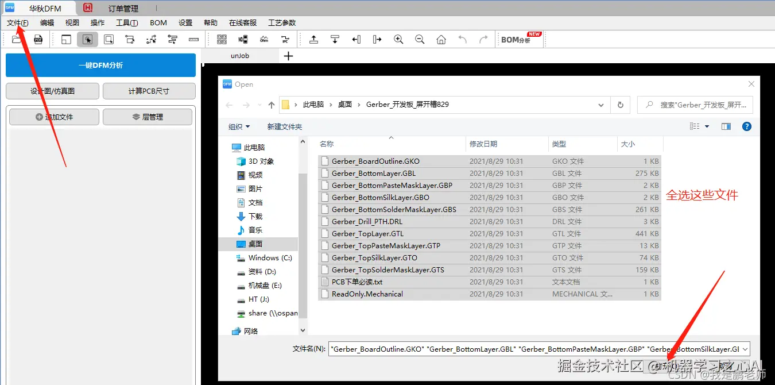The width and height of the screenshot is (775, 385).
Task: Click the navigation pane scrollbar down arrow
Action: tap(303, 331)
